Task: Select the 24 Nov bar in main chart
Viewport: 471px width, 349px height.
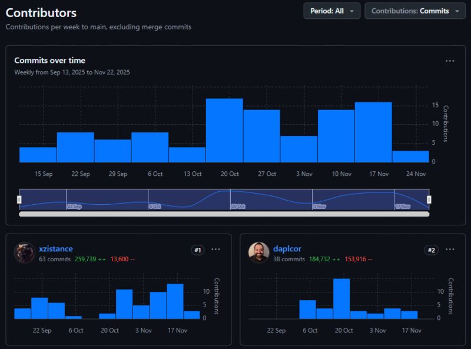Action: pos(410,157)
